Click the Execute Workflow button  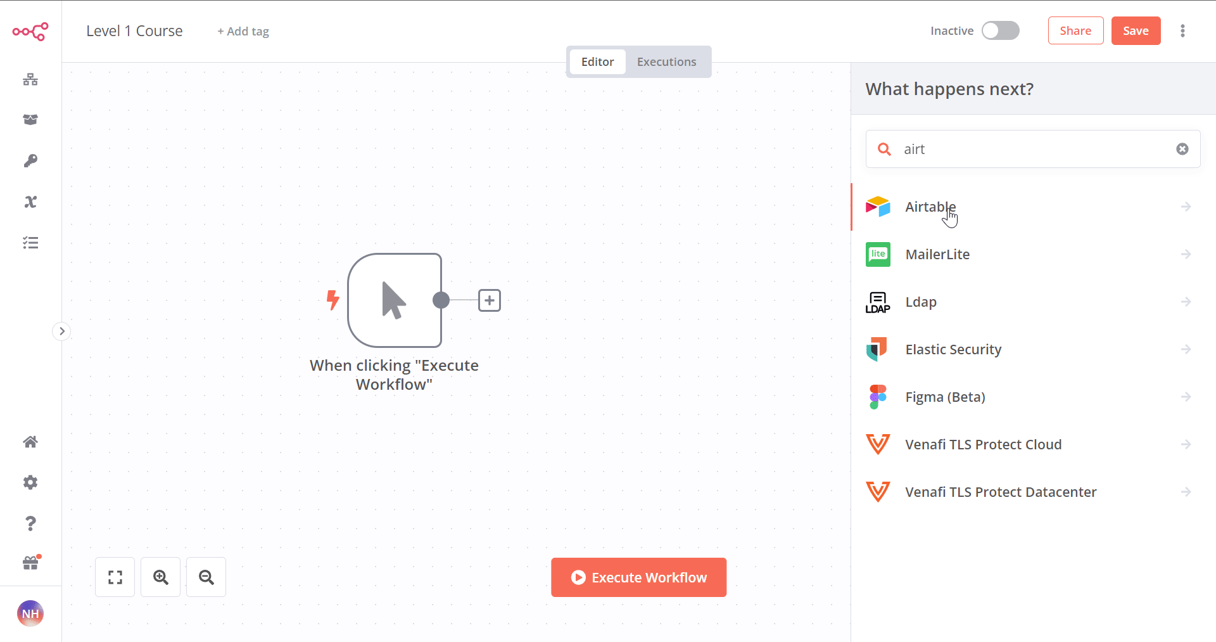click(x=638, y=577)
